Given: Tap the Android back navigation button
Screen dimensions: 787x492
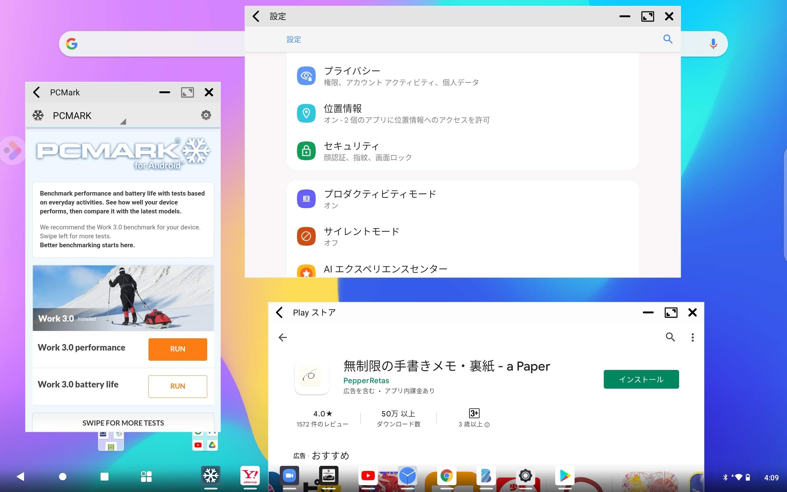Looking at the screenshot, I should (20, 477).
